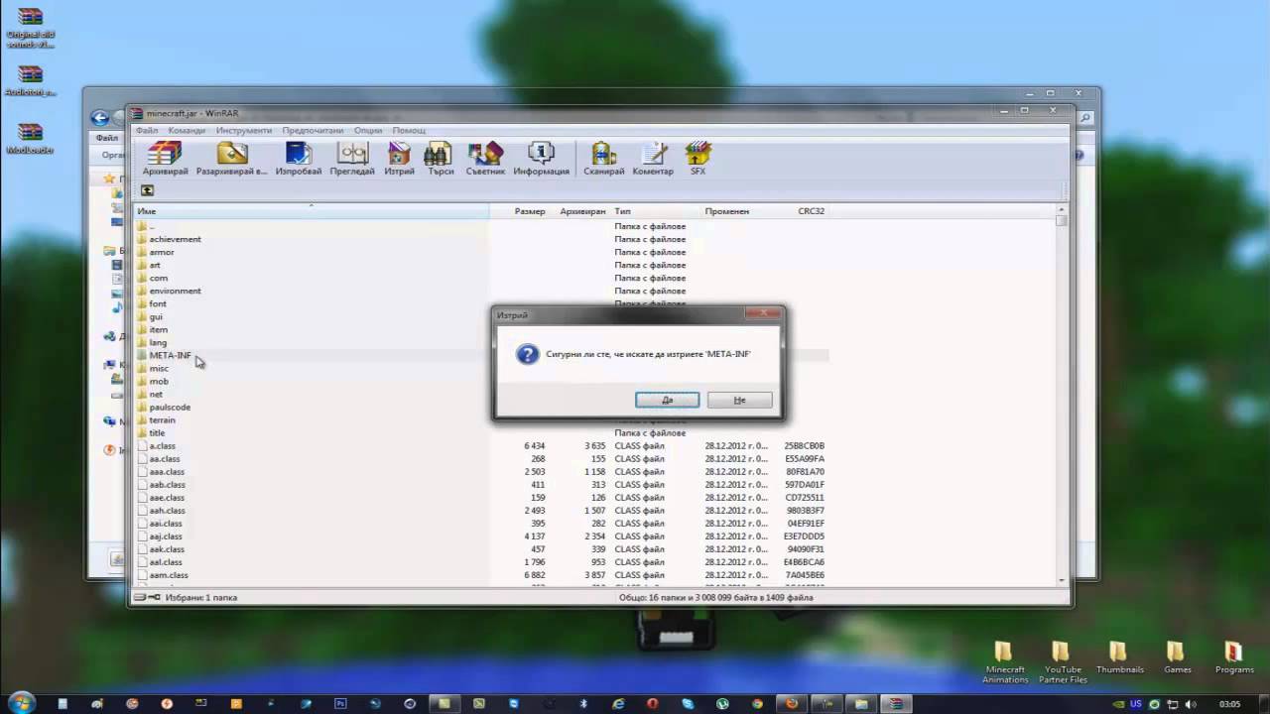The image size is (1270, 714).
Task: Select the aab.class file row
Action: tap(481, 484)
